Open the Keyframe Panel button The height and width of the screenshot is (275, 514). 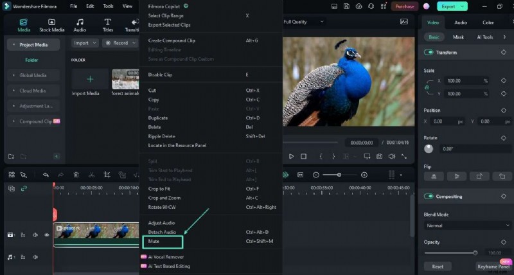click(x=493, y=267)
